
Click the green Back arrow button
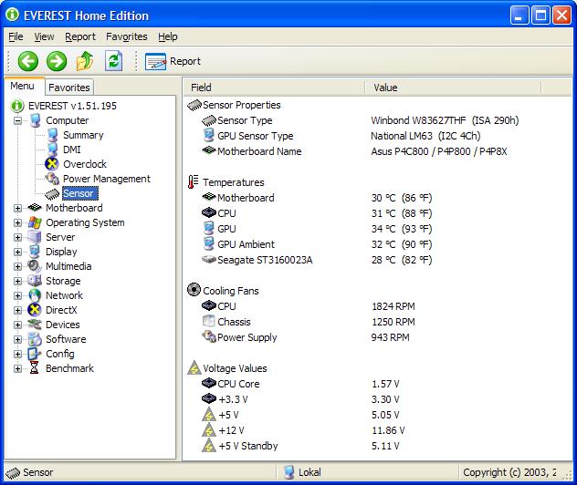tap(28, 61)
